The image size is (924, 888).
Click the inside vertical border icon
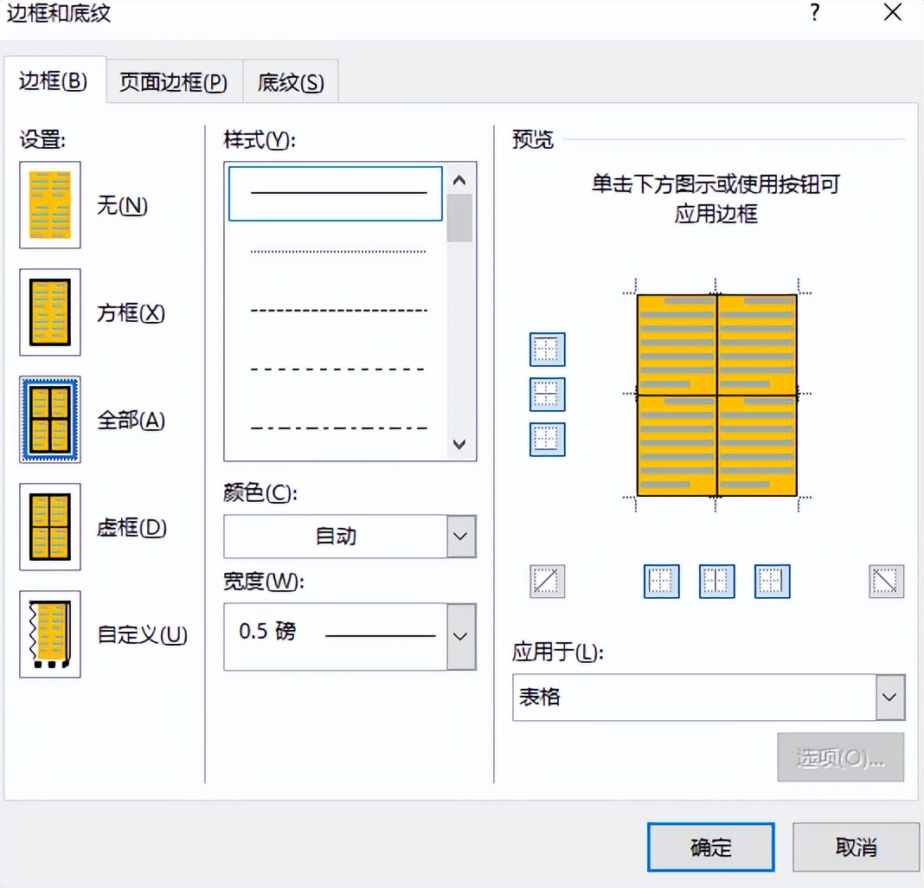[715, 581]
